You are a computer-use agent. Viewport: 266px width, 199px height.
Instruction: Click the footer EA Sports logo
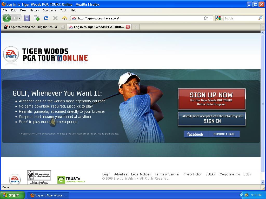15,179
